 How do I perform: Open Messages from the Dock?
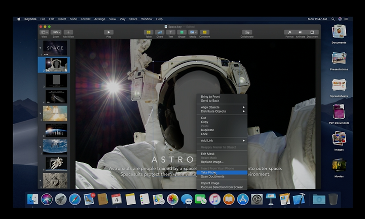pyautogui.click(x=187, y=199)
